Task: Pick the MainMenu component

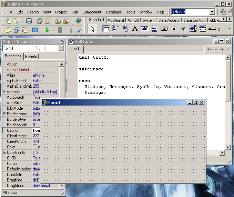Action: tap(115, 28)
